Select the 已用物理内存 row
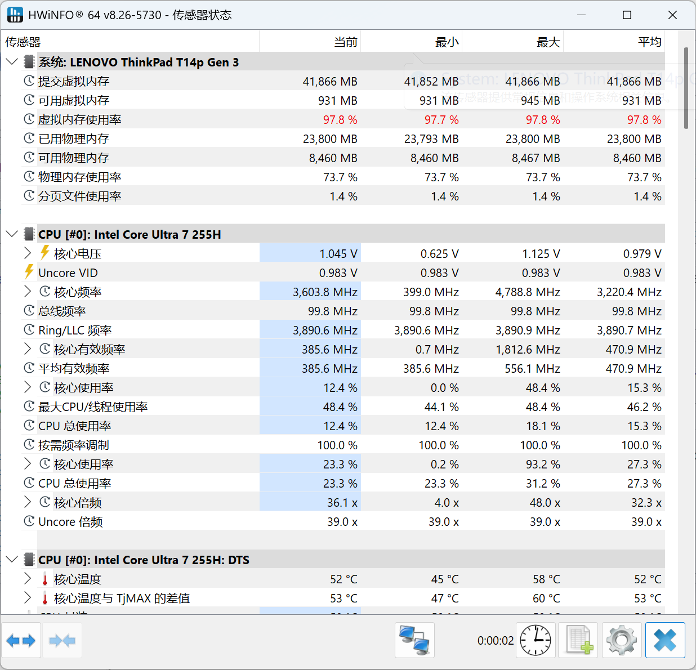 [x=343, y=139]
